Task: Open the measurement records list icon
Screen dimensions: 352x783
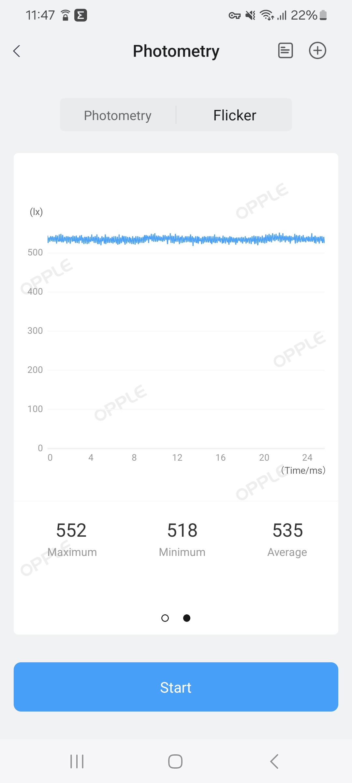Action: [x=285, y=51]
